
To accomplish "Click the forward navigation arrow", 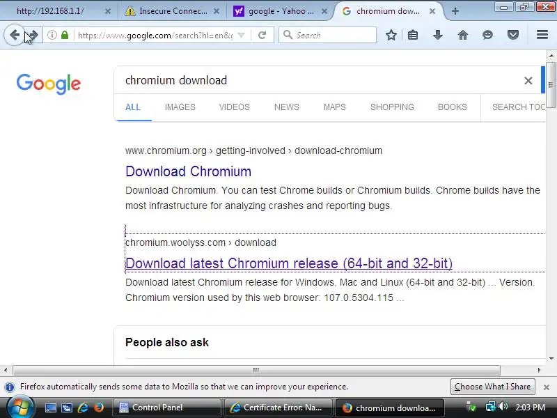I will 34,35.
